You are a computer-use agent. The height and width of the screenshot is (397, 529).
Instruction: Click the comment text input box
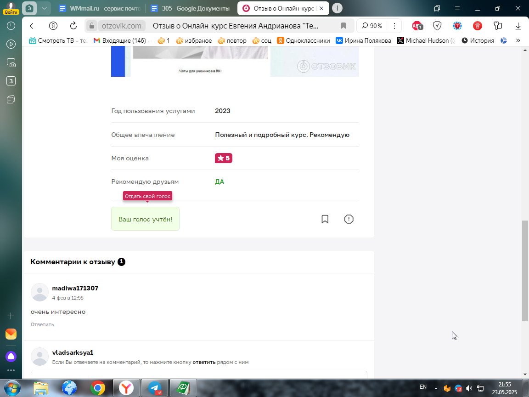tap(199, 375)
